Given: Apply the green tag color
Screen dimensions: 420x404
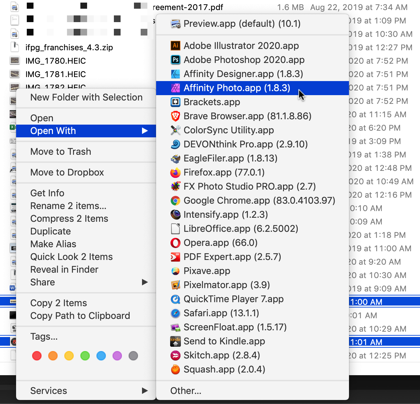Looking at the screenshot, I should [85, 356].
